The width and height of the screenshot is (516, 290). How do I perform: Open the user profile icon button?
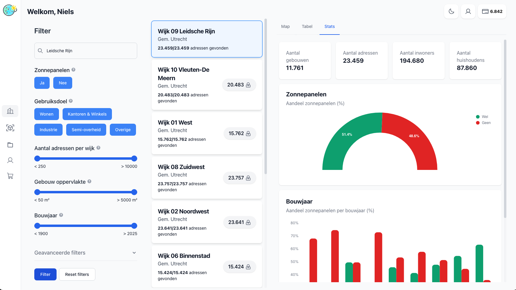(x=468, y=11)
